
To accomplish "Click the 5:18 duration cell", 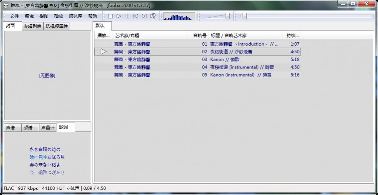I will [x=295, y=59].
